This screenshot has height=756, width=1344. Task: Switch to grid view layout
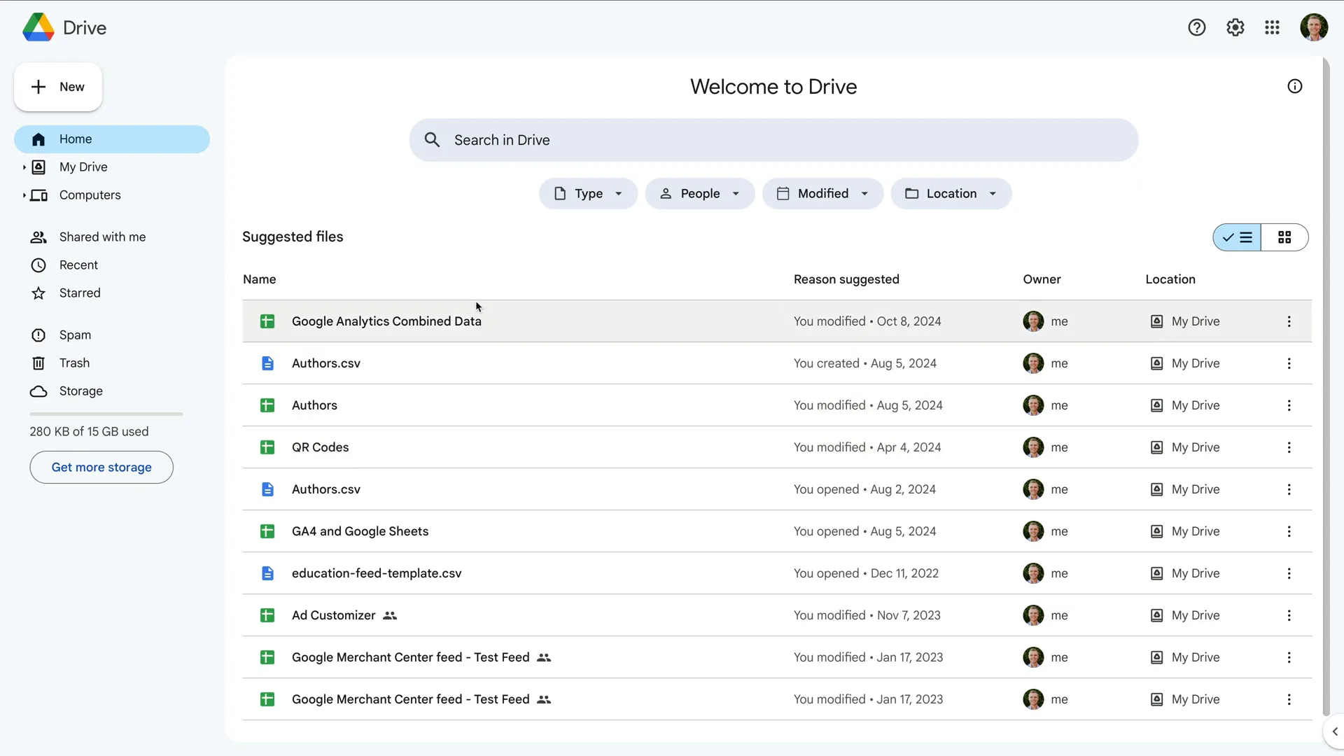pos(1285,237)
